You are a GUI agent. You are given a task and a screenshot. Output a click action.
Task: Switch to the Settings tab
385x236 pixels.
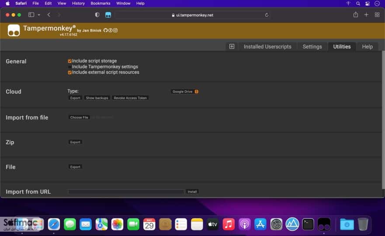[x=312, y=47]
